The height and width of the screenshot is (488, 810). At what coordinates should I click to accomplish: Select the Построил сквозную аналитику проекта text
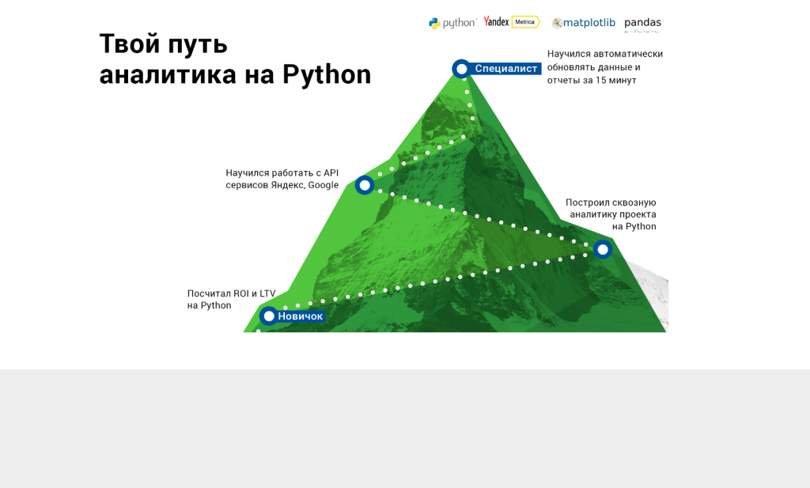pyautogui.click(x=611, y=214)
